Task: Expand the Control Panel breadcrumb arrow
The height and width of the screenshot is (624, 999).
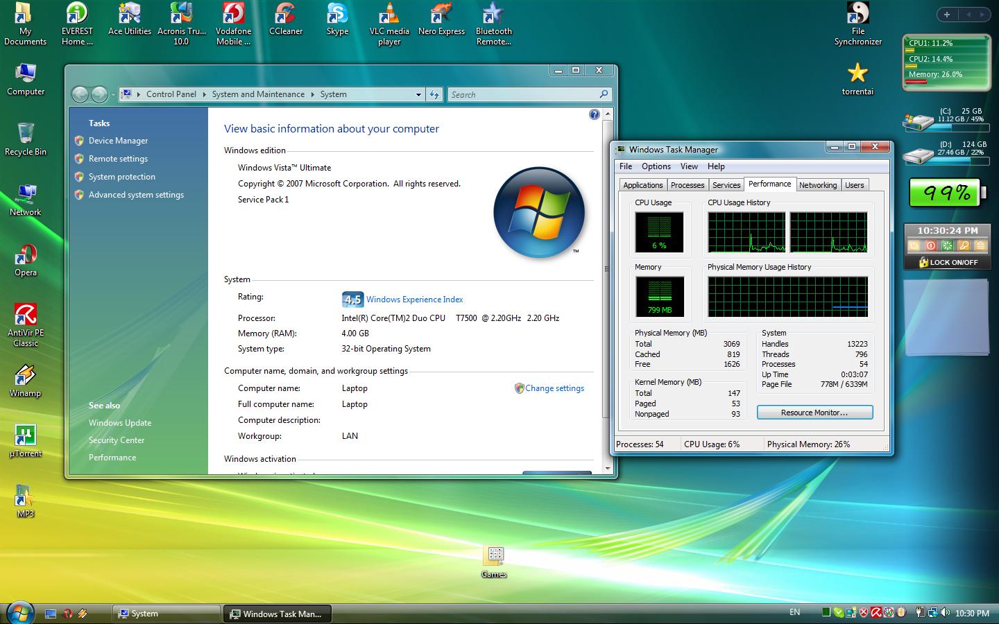Action: click(x=205, y=94)
